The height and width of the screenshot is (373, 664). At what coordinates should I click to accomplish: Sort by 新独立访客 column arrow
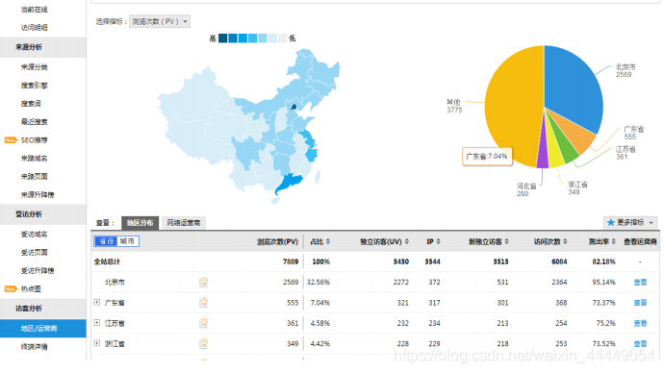[506, 241]
